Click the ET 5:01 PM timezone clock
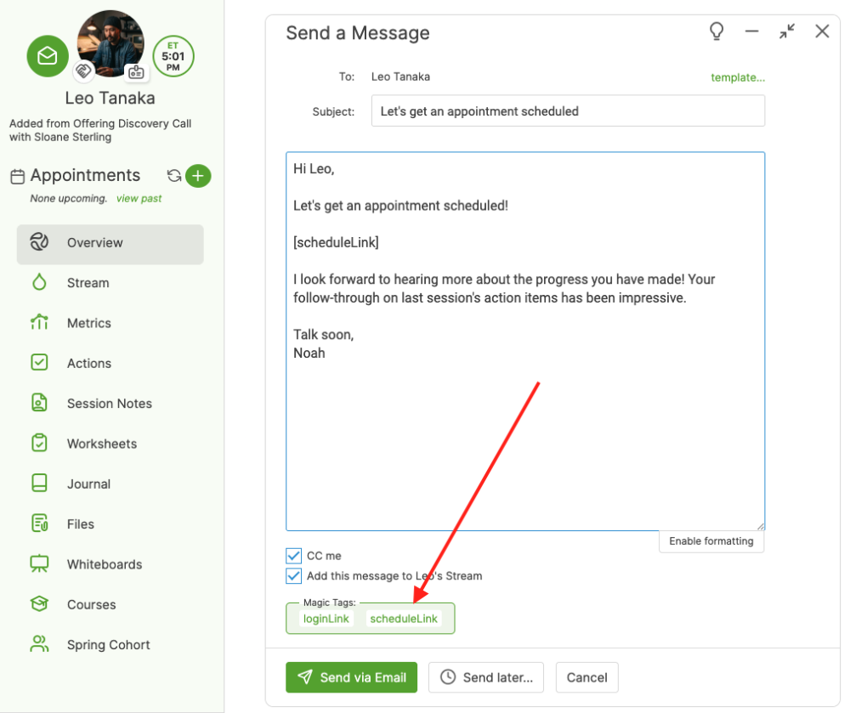This screenshot has width=850, height=713. click(173, 57)
